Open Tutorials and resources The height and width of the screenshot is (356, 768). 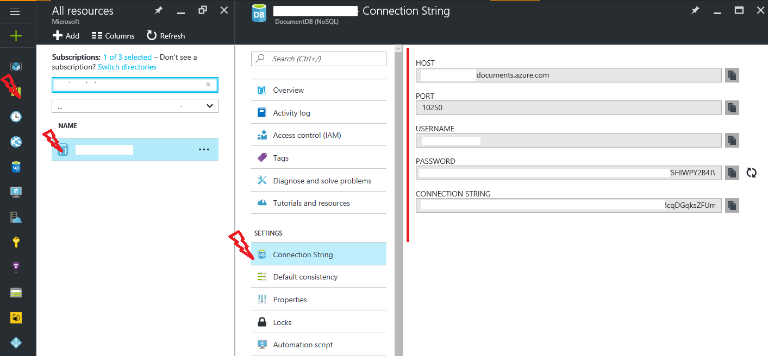pyautogui.click(x=319, y=203)
